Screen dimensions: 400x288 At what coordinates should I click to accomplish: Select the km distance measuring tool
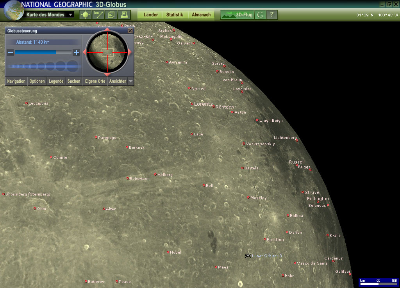click(x=98, y=15)
